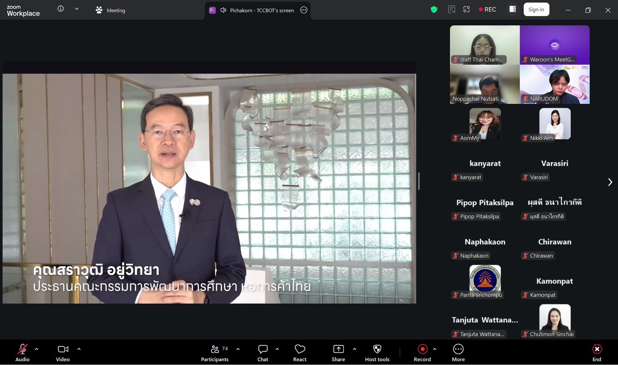Select Tanjuta Wattana... name label
The height and width of the screenshot is (365, 618).
478,334
